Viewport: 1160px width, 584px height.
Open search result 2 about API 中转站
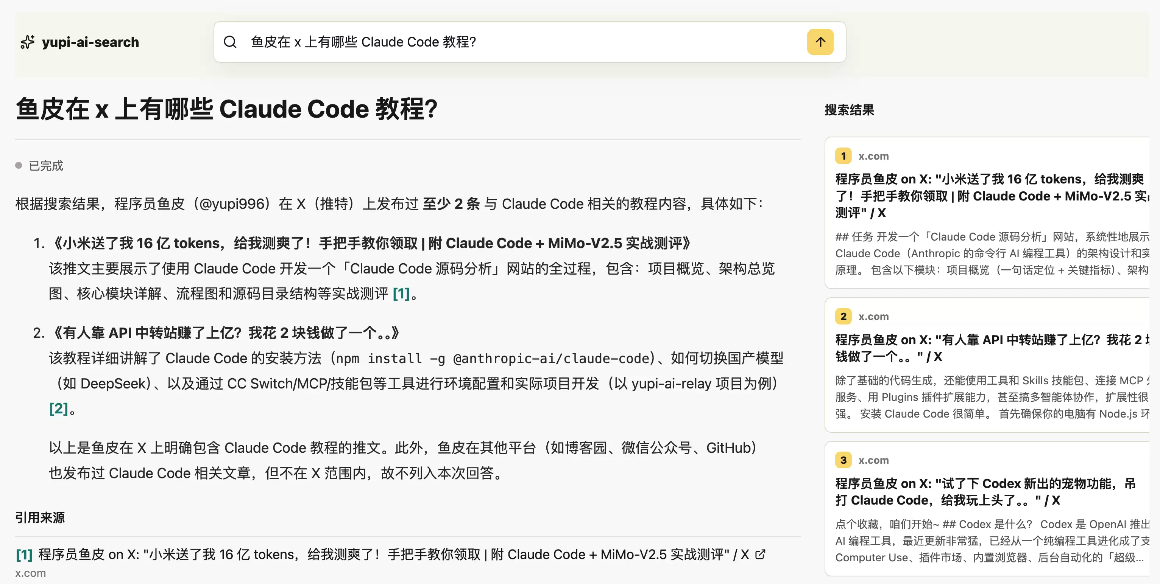[993, 348]
